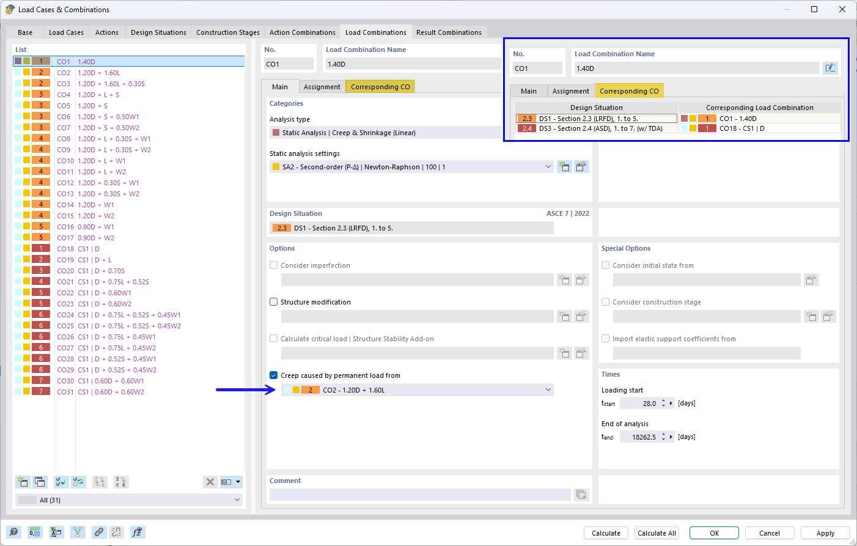Open the CO2 creep load combination dropdown

[x=548, y=389]
